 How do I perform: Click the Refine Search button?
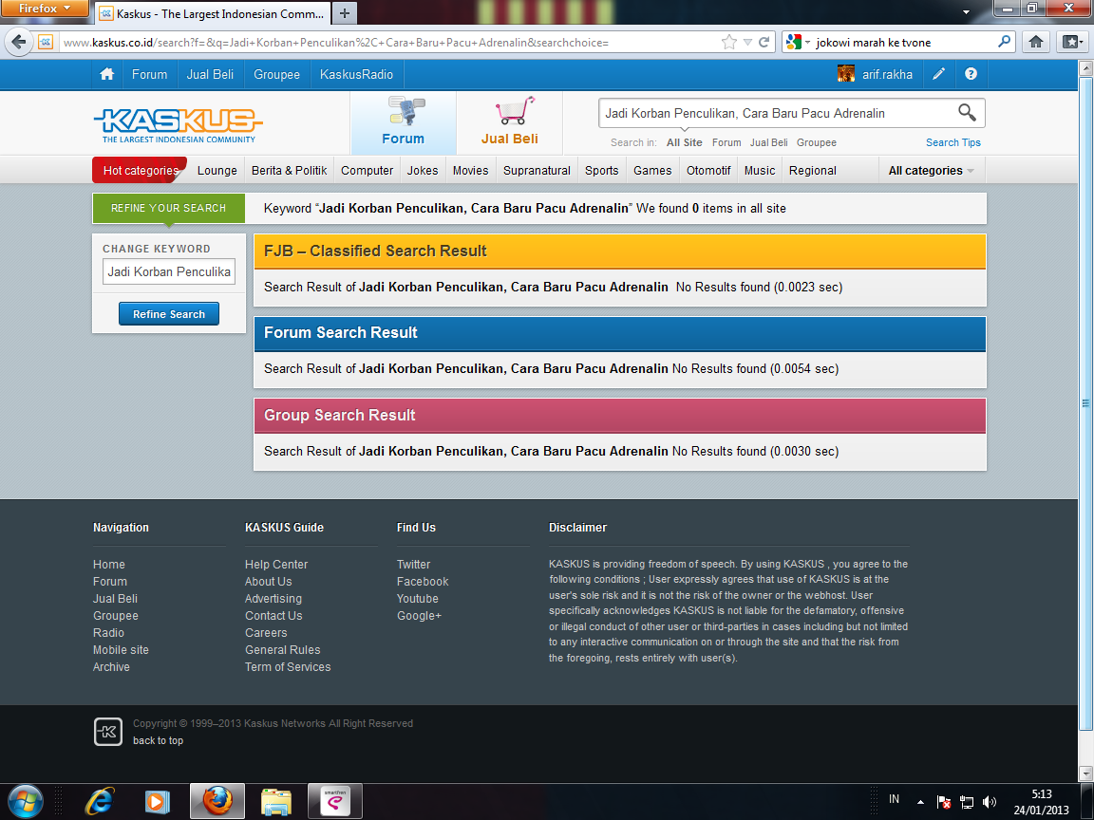click(x=169, y=314)
